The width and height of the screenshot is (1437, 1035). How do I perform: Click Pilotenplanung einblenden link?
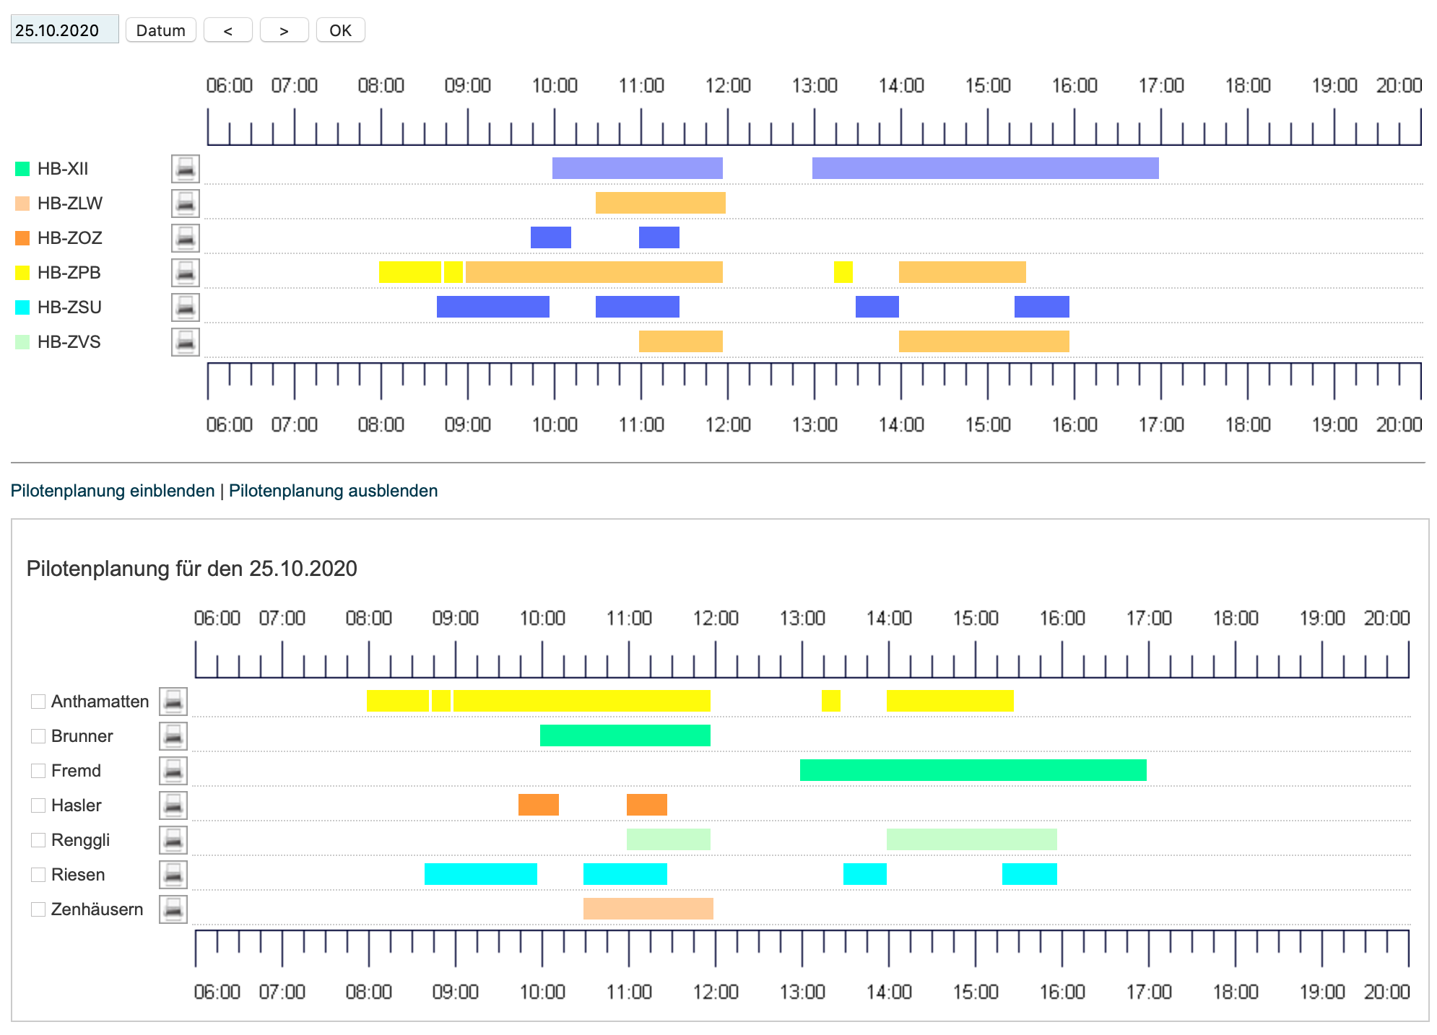(113, 491)
